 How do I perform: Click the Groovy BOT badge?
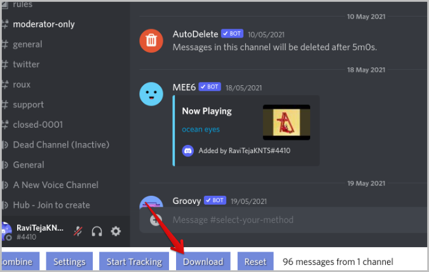click(x=215, y=200)
